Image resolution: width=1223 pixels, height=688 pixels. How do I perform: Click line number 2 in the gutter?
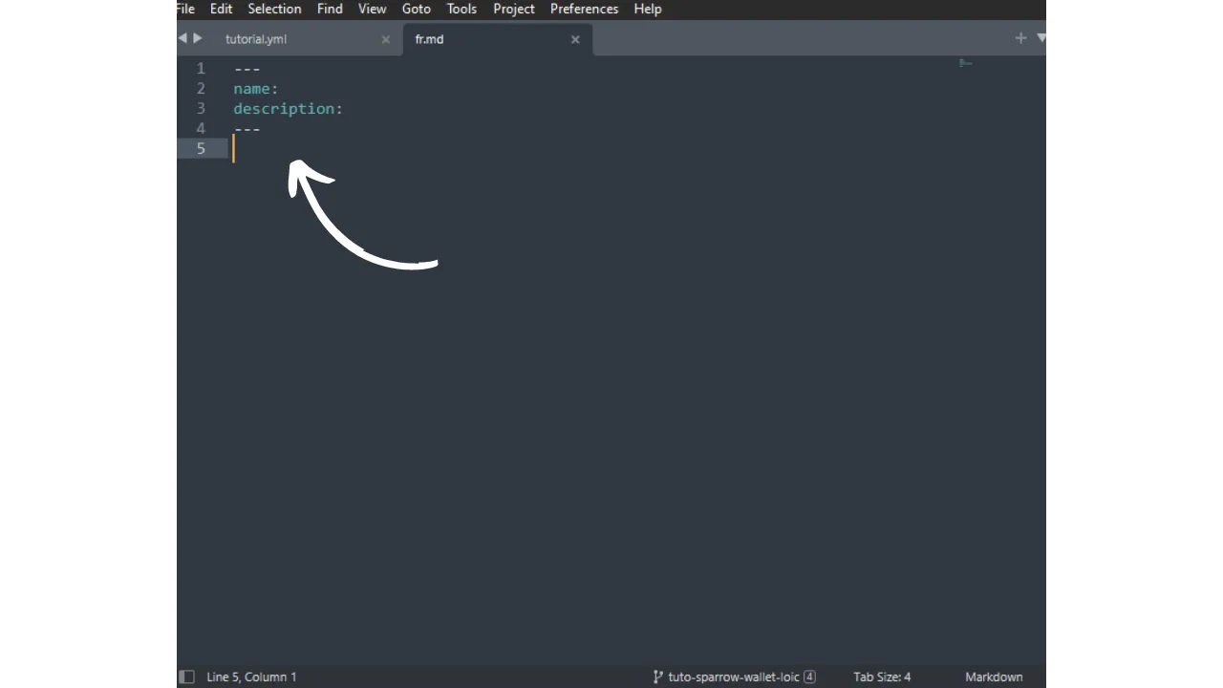(201, 89)
